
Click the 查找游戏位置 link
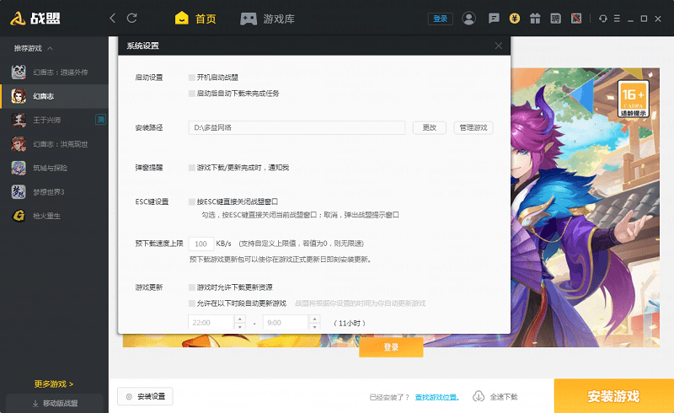click(x=436, y=396)
